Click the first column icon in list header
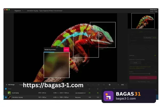160x107 pixels. tap(89, 89)
